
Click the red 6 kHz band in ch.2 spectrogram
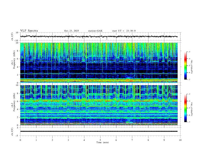[x=99, y=101]
